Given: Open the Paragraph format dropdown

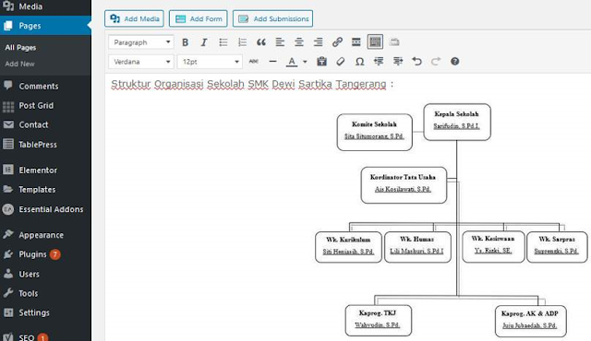Looking at the screenshot, I should [141, 42].
